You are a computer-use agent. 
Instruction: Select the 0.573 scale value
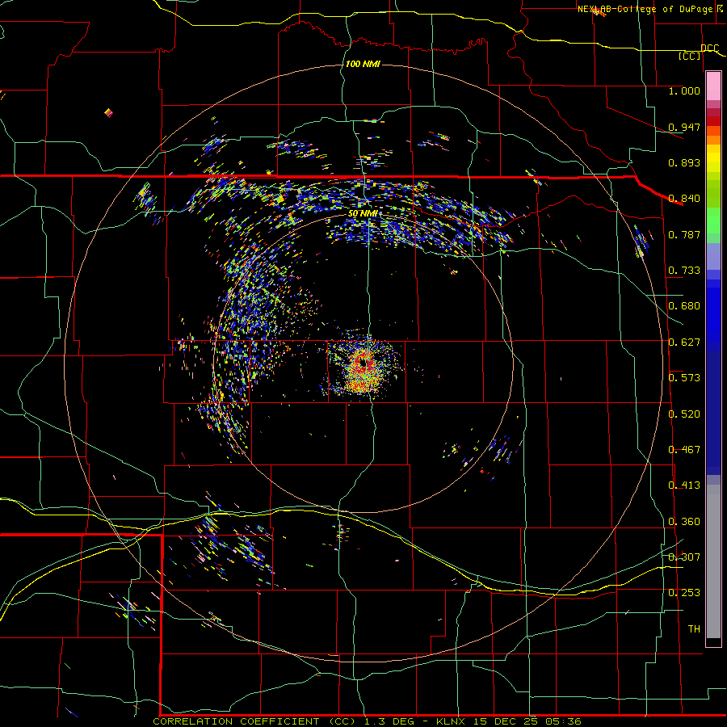pyautogui.click(x=684, y=378)
